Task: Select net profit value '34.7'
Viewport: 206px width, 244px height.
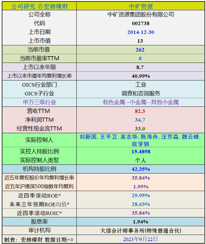Action: tap(140, 120)
